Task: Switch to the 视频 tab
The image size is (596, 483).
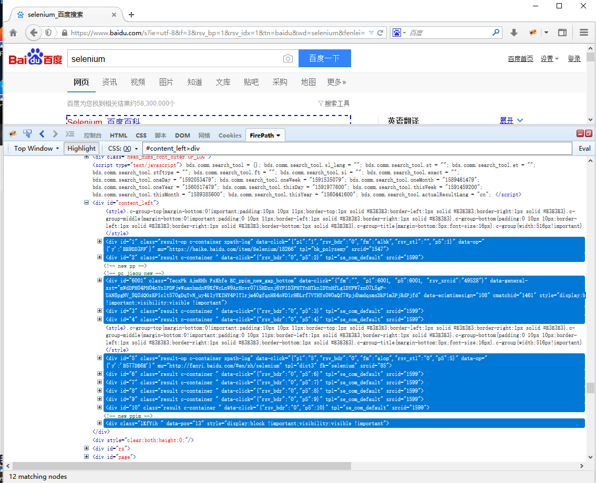Action: [x=138, y=82]
